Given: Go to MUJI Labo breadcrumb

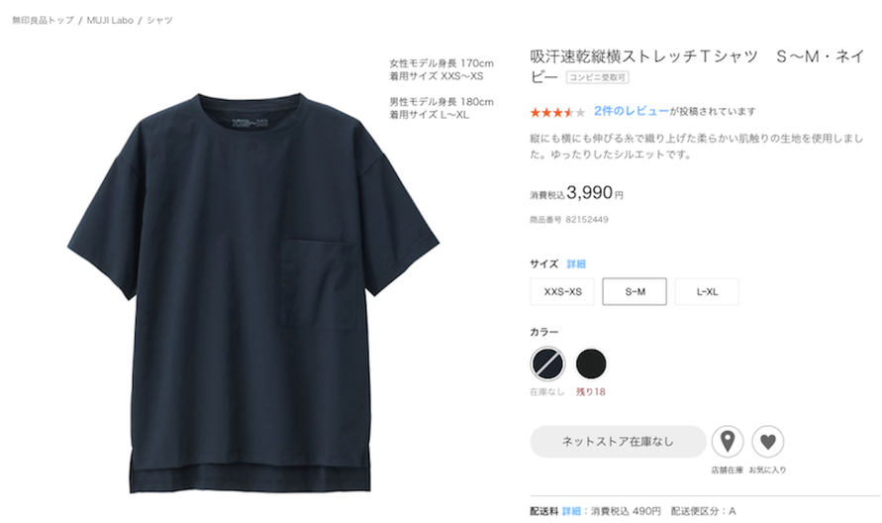Looking at the screenshot, I should point(110,20).
